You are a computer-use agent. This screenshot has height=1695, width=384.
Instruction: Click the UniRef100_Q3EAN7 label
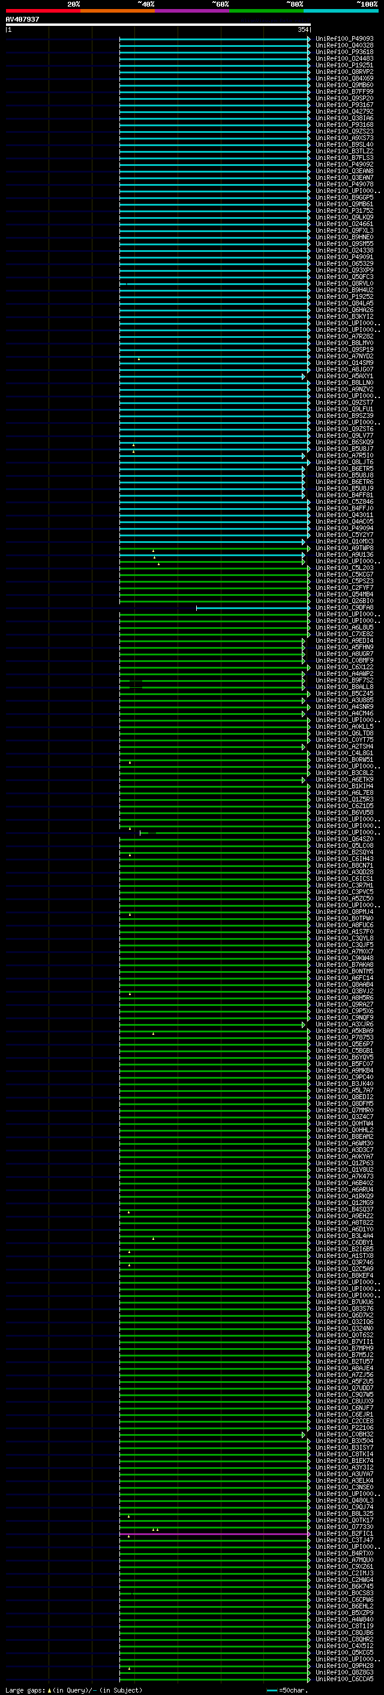coord(344,177)
